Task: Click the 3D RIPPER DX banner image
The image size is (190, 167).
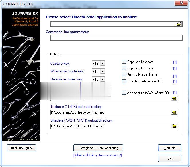Action: pyautogui.click(x=21, y=75)
